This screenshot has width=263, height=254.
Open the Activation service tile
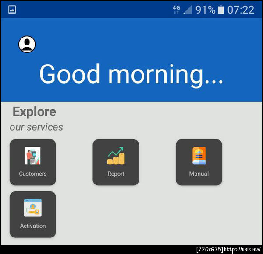pos(33,214)
